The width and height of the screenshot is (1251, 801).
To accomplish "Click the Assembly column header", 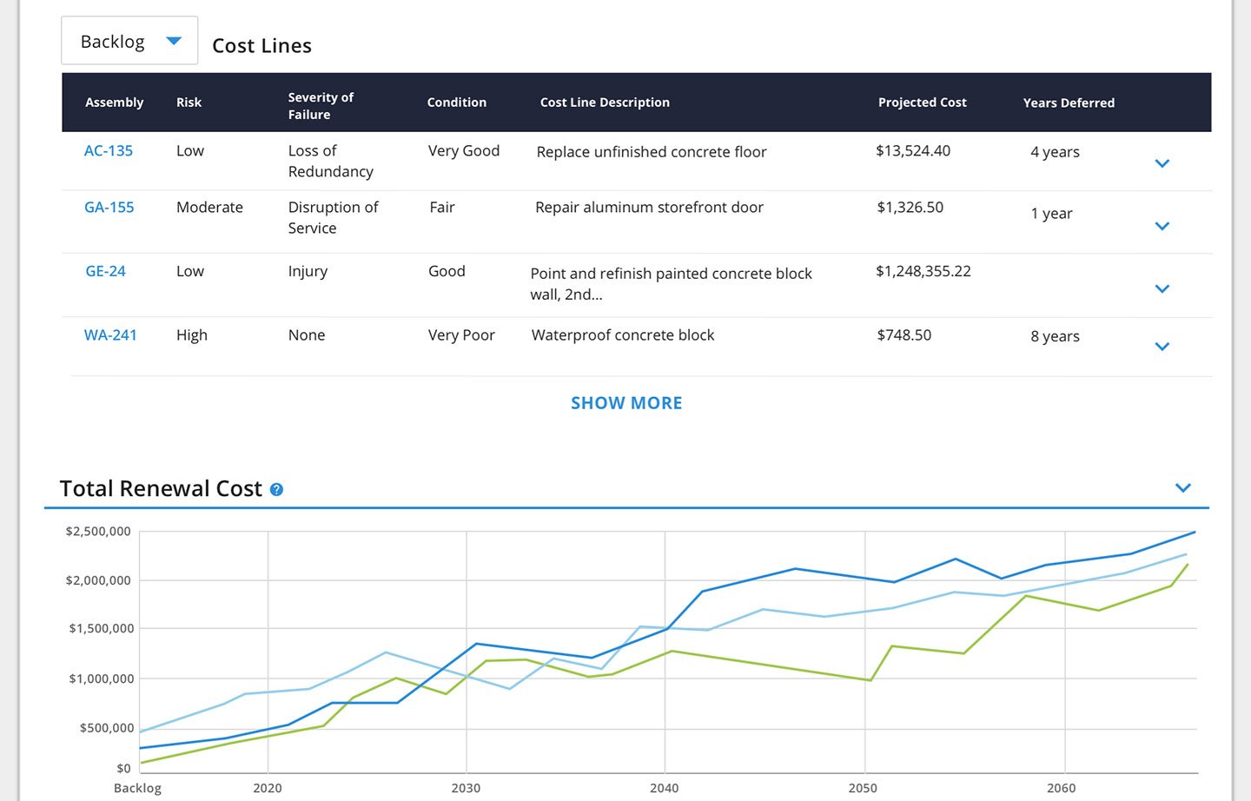I will (114, 103).
